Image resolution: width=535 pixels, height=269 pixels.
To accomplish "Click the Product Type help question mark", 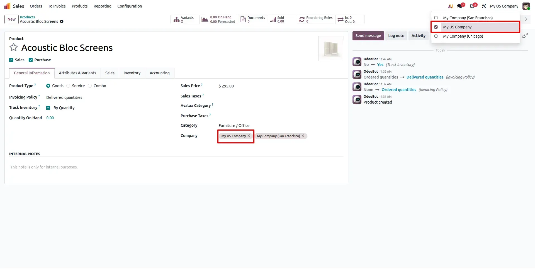I will pyautogui.click(x=35, y=84).
